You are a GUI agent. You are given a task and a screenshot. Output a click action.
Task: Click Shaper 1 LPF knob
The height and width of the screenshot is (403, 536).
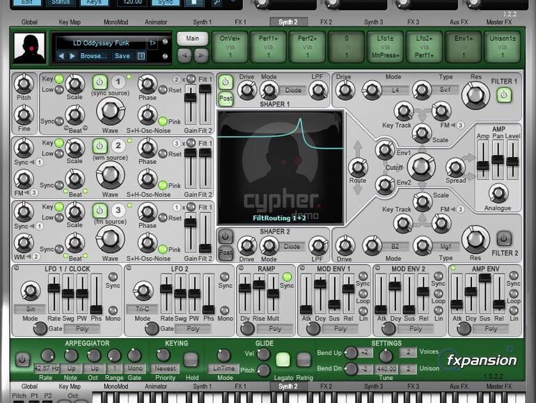(x=318, y=91)
